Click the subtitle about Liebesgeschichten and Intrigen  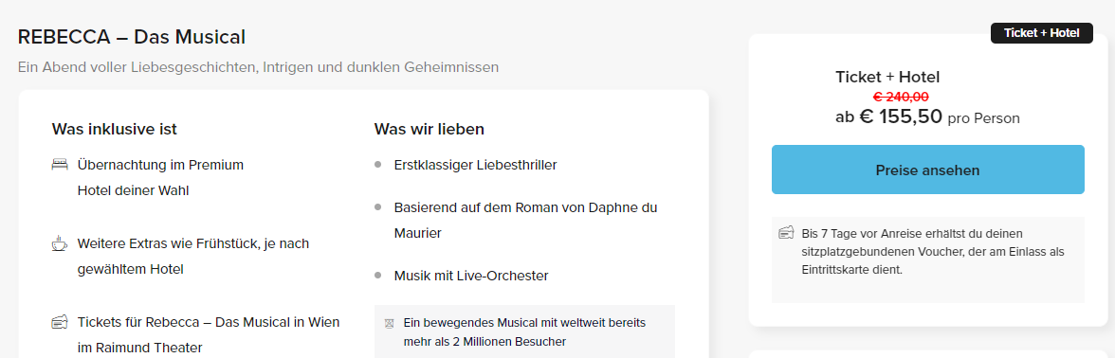258,67
